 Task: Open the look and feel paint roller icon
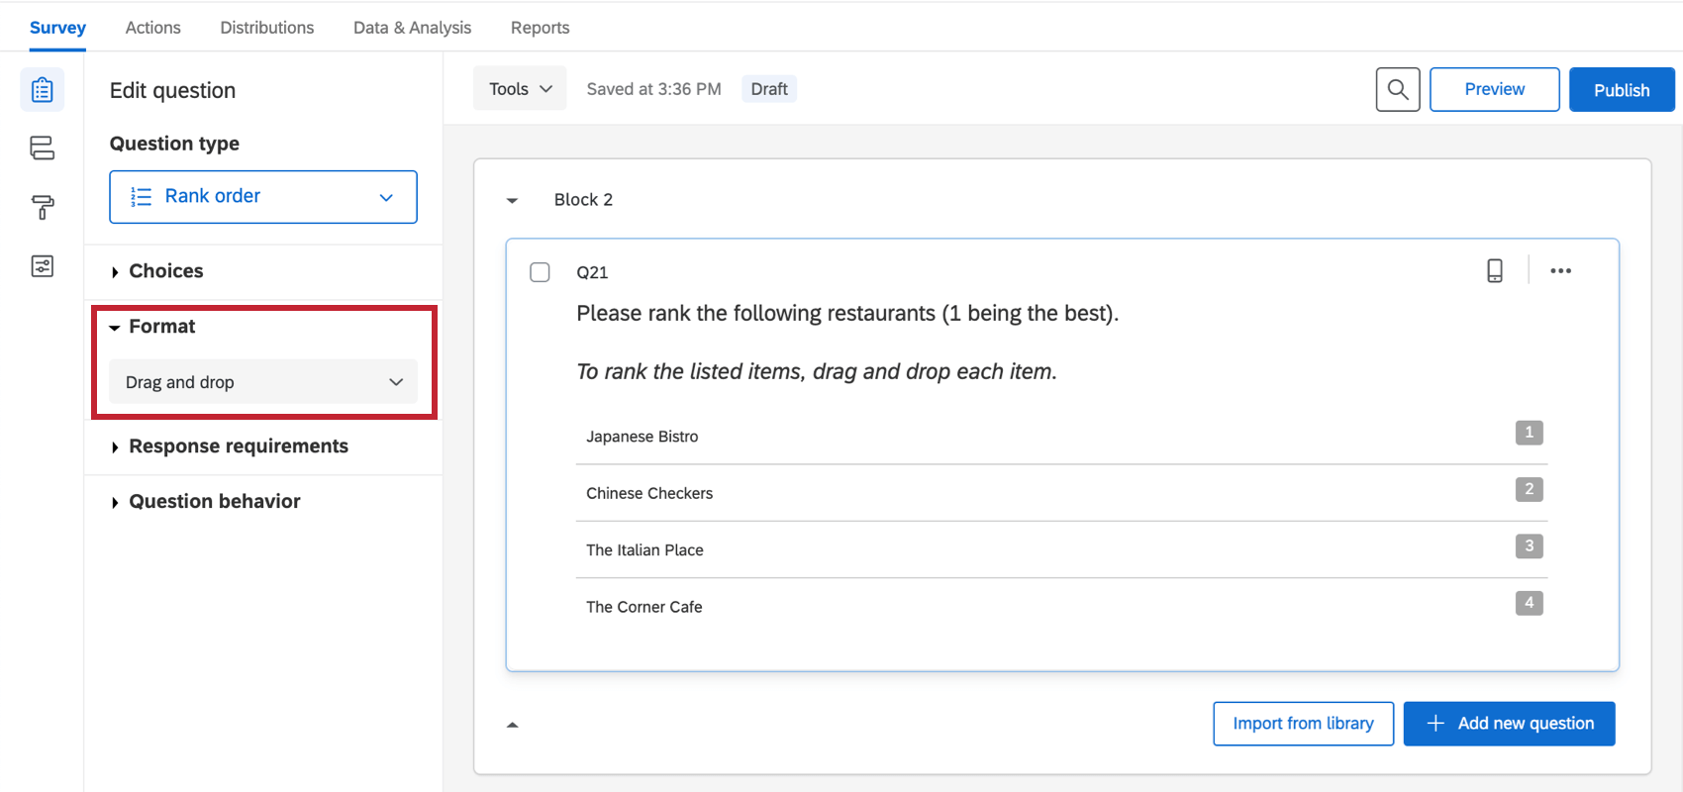[x=42, y=207]
